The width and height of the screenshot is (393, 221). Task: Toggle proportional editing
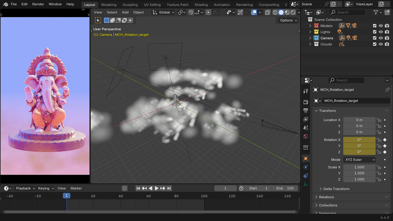pos(208,12)
